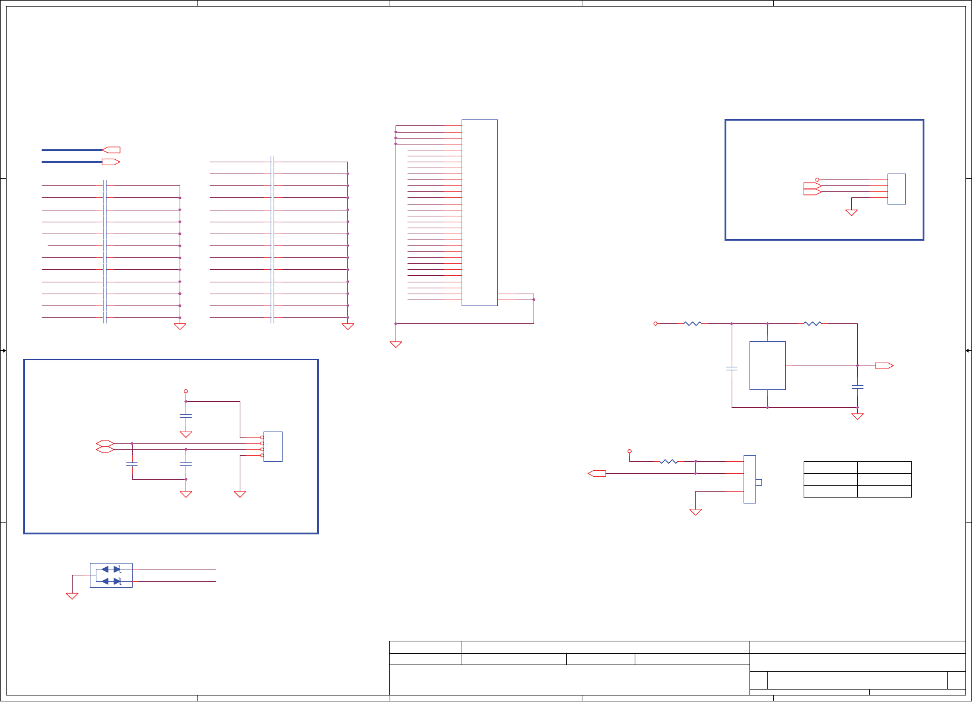Select the IC box between the two capacitors
The width and height of the screenshot is (972, 702).
[767, 366]
